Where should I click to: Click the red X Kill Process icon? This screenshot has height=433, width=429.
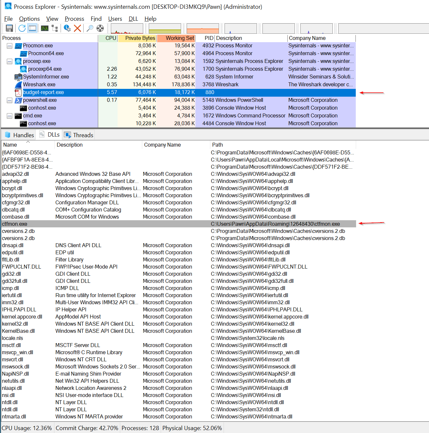point(77,28)
